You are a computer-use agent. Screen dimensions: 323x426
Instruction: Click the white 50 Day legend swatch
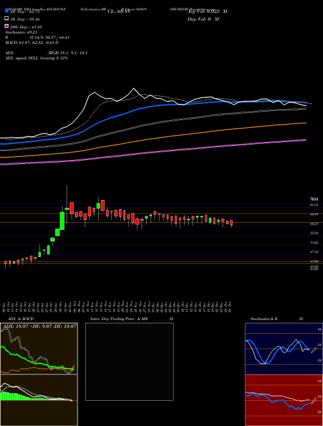[6, 19]
